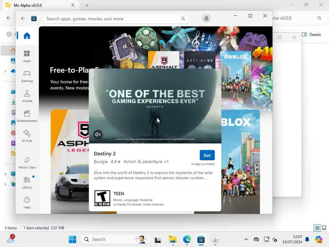Expand the This PC tree node in File Explorer
The image size is (329, 247).
click(5, 174)
